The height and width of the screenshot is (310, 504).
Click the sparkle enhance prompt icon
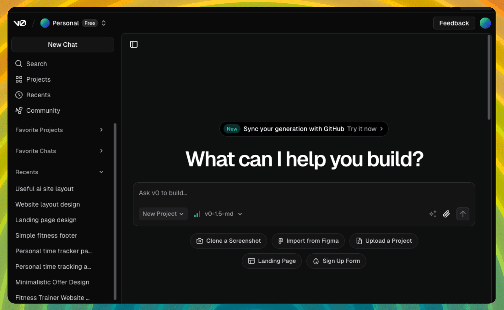pos(433,214)
